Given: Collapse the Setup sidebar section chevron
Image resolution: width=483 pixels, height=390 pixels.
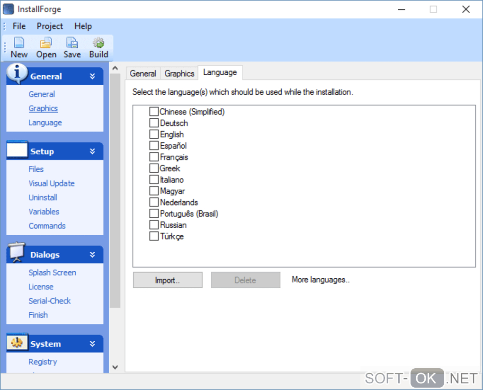Looking at the screenshot, I should [x=92, y=151].
